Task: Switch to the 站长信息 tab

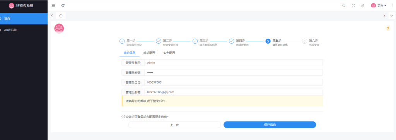Action: 129,53
